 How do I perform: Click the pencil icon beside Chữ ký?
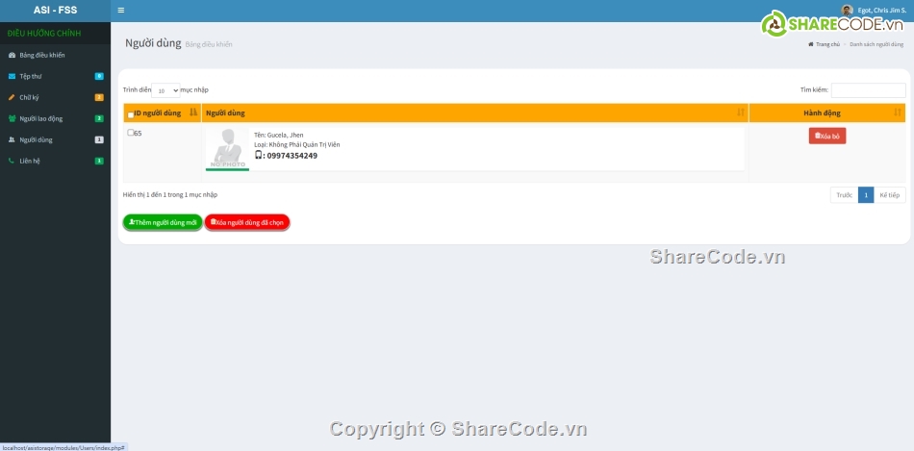12,97
